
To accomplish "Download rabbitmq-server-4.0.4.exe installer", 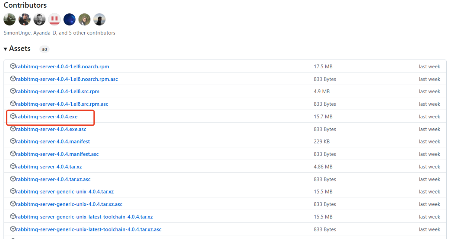I will point(47,116).
